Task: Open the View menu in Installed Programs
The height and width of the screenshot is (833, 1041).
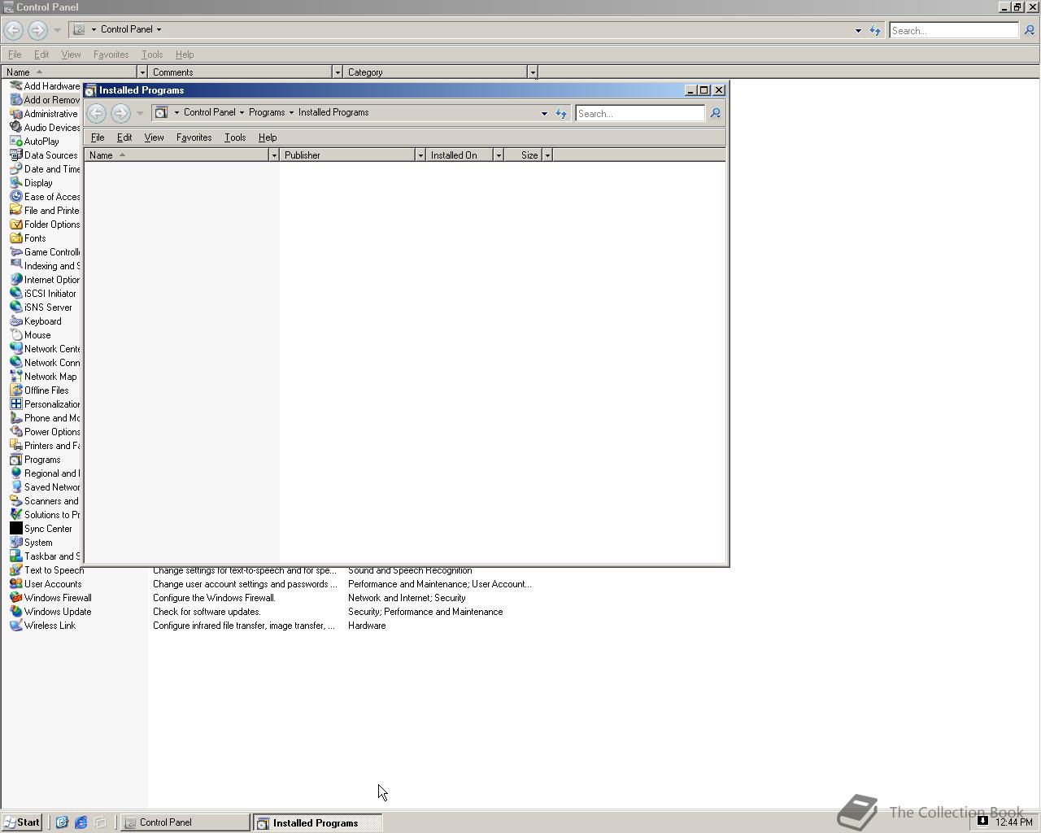Action: [x=154, y=137]
